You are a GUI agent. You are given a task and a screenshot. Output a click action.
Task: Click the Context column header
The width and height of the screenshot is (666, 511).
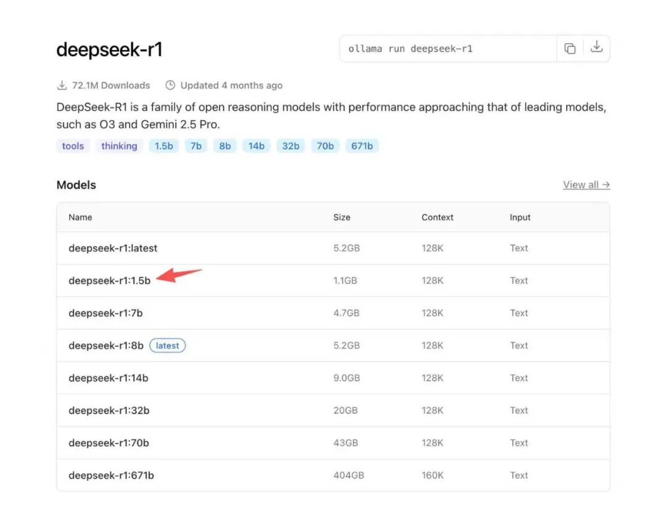pyautogui.click(x=437, y=218)
